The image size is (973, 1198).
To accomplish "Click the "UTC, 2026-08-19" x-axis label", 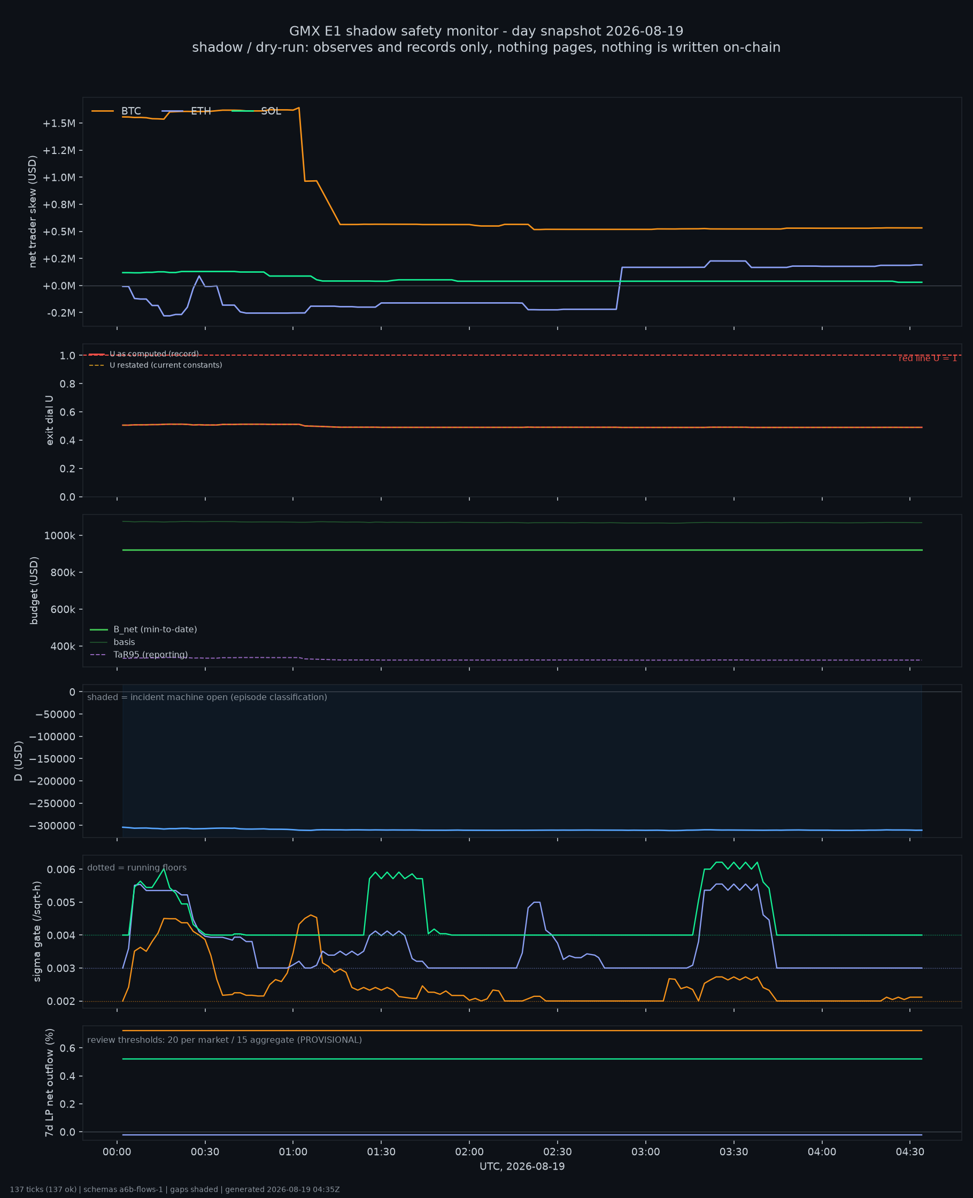I will tap(522, 1166).
